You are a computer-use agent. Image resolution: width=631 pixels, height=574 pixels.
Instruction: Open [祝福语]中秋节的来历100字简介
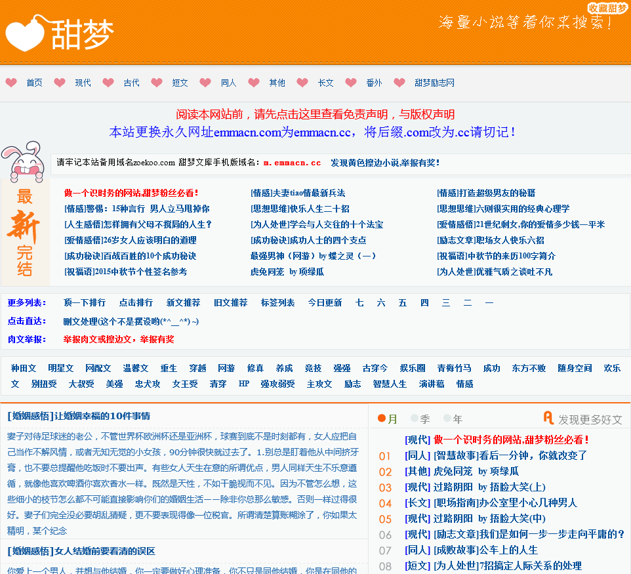click(x=496, y=256)
